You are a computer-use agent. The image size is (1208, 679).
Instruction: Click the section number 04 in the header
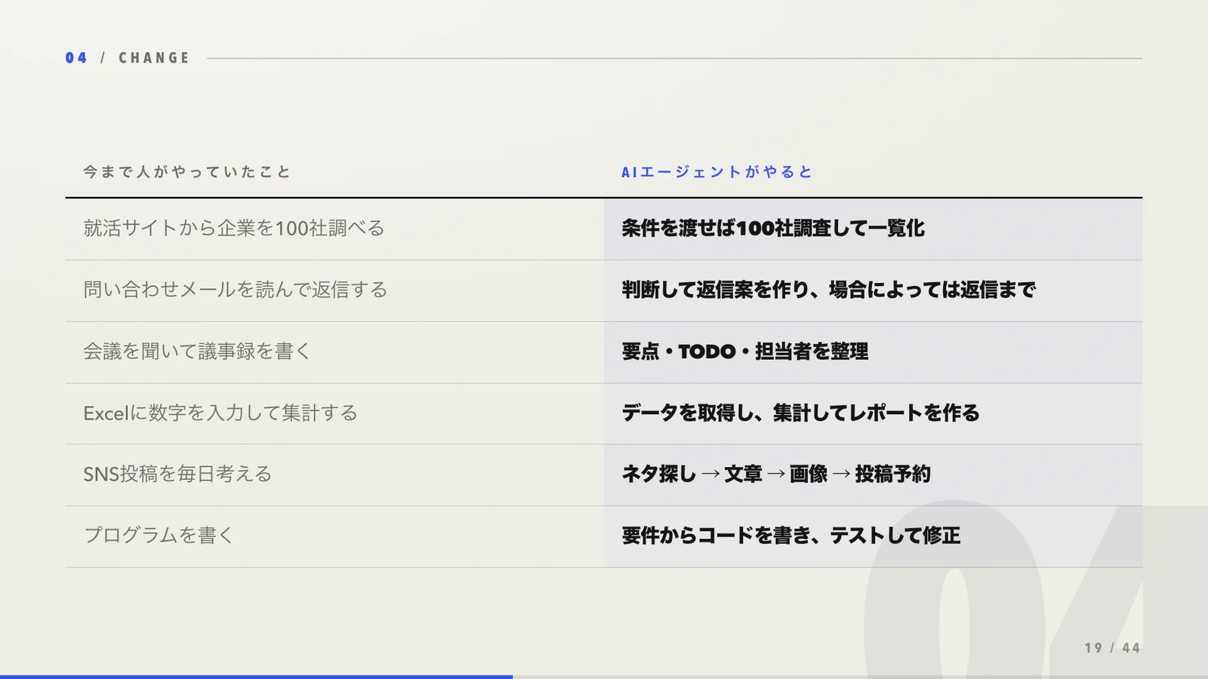[76, 58]
